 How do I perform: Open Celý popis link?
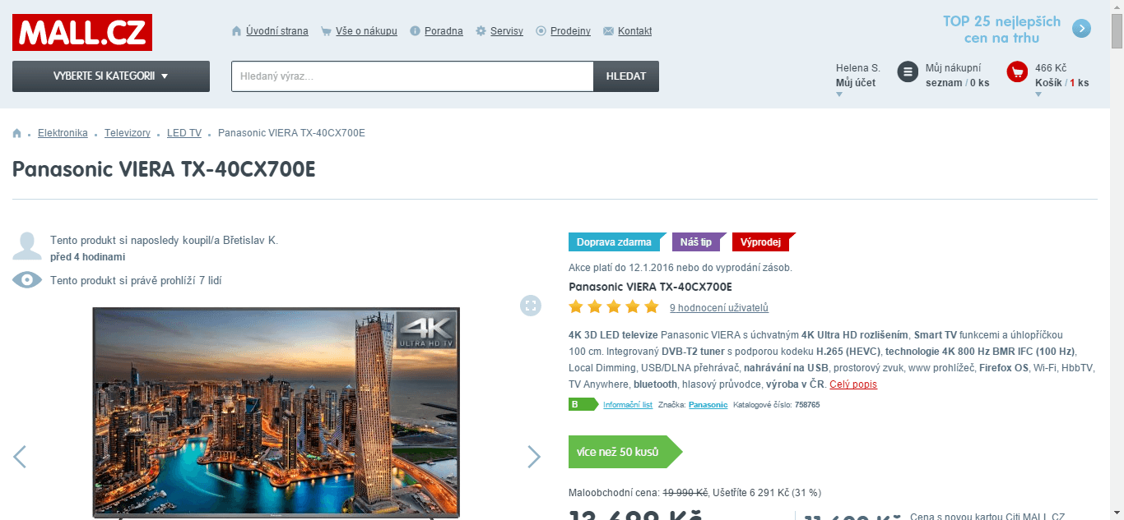point(853,384)
